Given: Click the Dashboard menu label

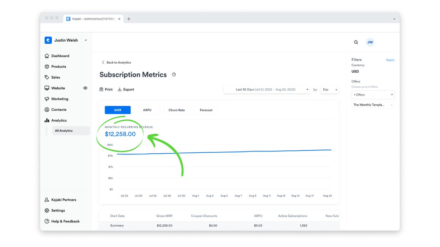Looking at the screenshot, I should (x=60, y=56).
